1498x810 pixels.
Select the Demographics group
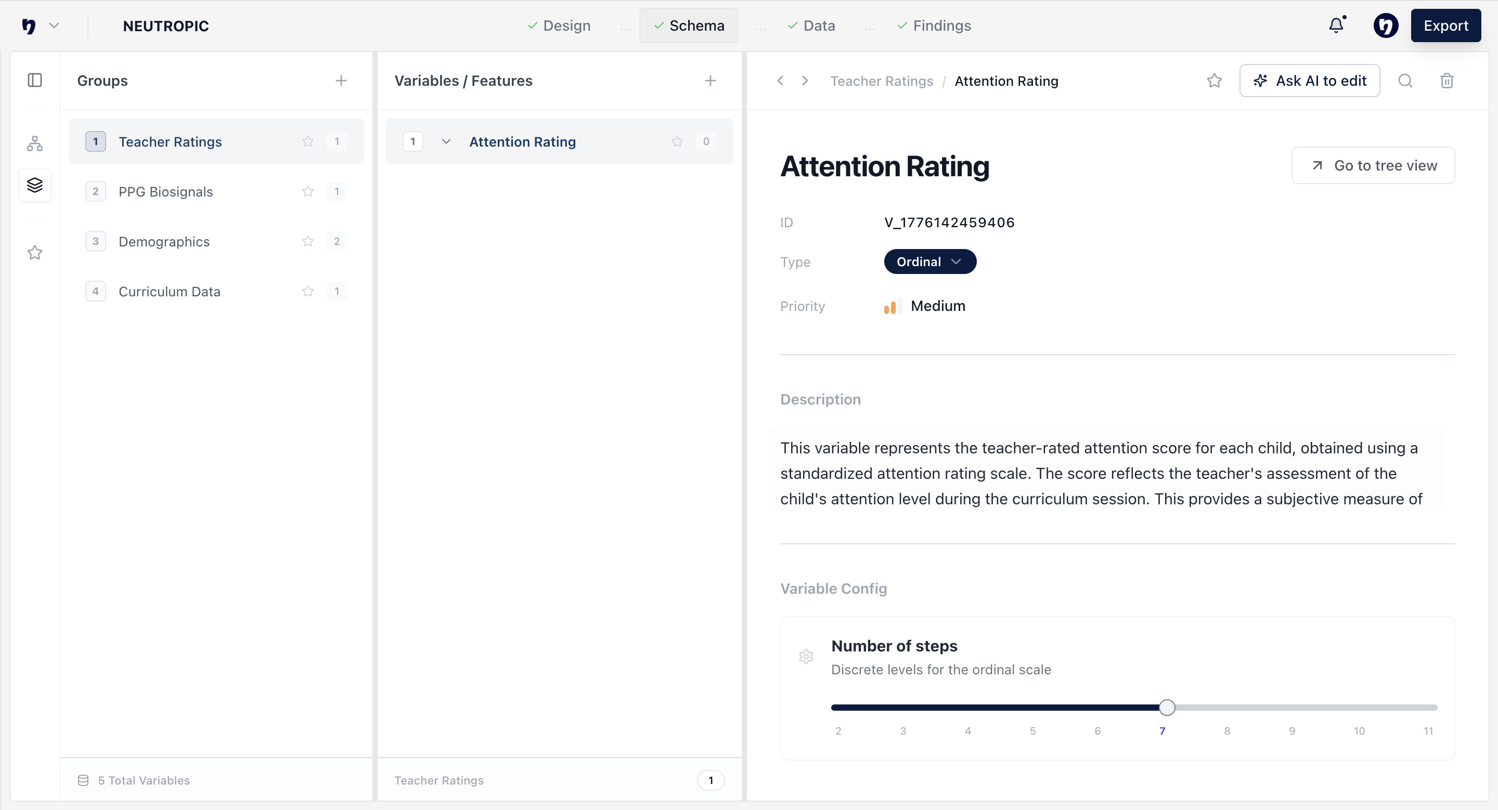pos(164,241)
